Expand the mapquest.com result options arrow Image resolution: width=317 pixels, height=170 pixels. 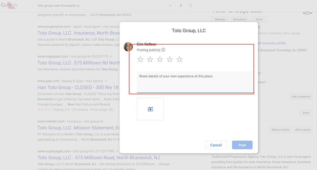(111, 56)
